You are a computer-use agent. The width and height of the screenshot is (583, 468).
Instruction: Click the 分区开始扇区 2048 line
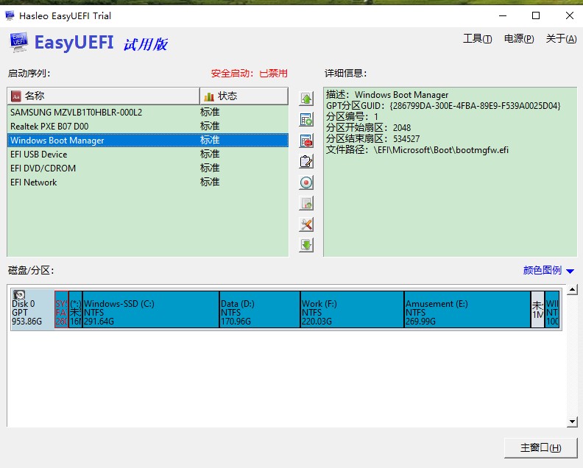pyautogui.click(x=369, y=128)
